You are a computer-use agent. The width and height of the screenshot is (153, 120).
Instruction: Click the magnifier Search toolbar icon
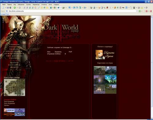pos(39,8)
